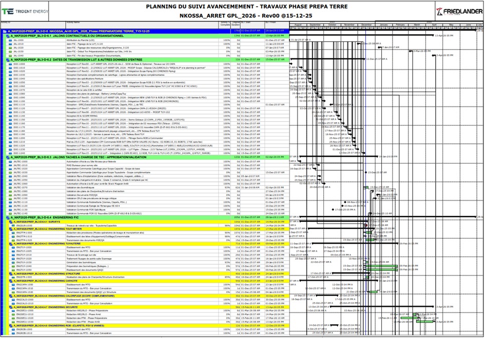Select activity ID DOC-1240
Viewport: 485px width, 339px height.
[x=19, y=154]
